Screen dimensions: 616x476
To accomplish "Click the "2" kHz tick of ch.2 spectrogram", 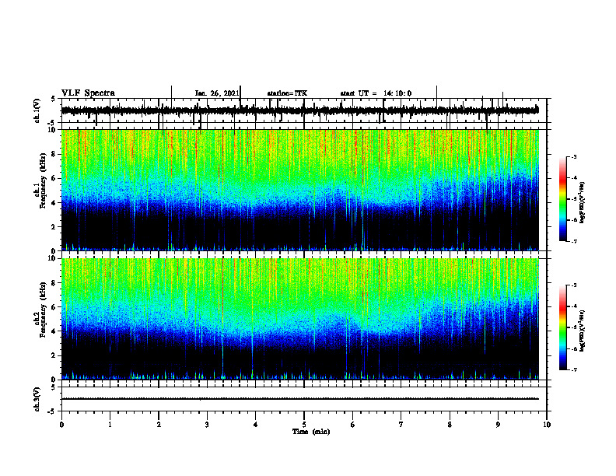I will pos(54,355).
